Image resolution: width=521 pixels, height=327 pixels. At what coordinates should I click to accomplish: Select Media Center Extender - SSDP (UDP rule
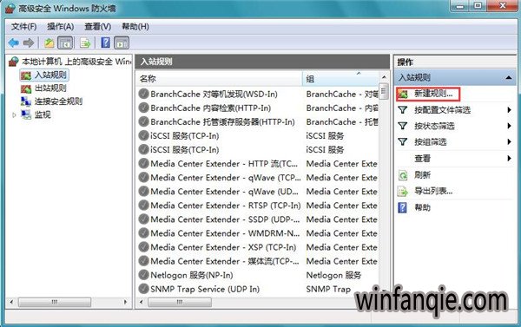[225, 219]
